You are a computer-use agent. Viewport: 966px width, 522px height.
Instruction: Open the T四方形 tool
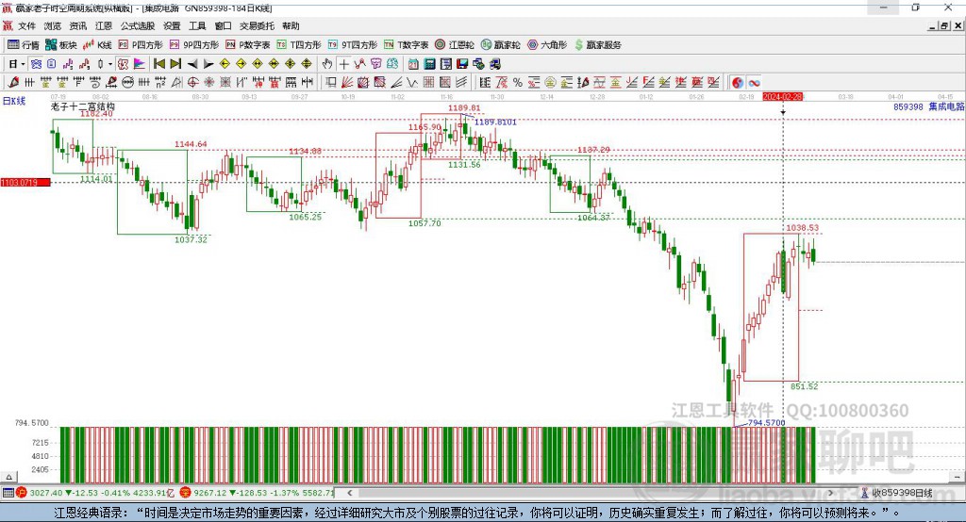pyautogui.click(x=299, y=45)
